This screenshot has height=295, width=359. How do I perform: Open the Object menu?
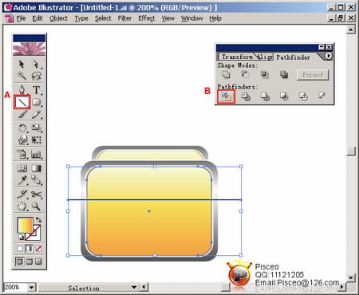click(x=58, y=18)
